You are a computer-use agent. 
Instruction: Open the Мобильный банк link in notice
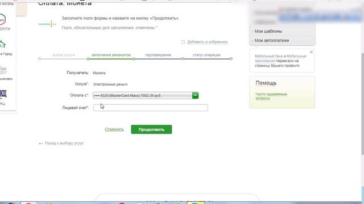coord(269,56)
